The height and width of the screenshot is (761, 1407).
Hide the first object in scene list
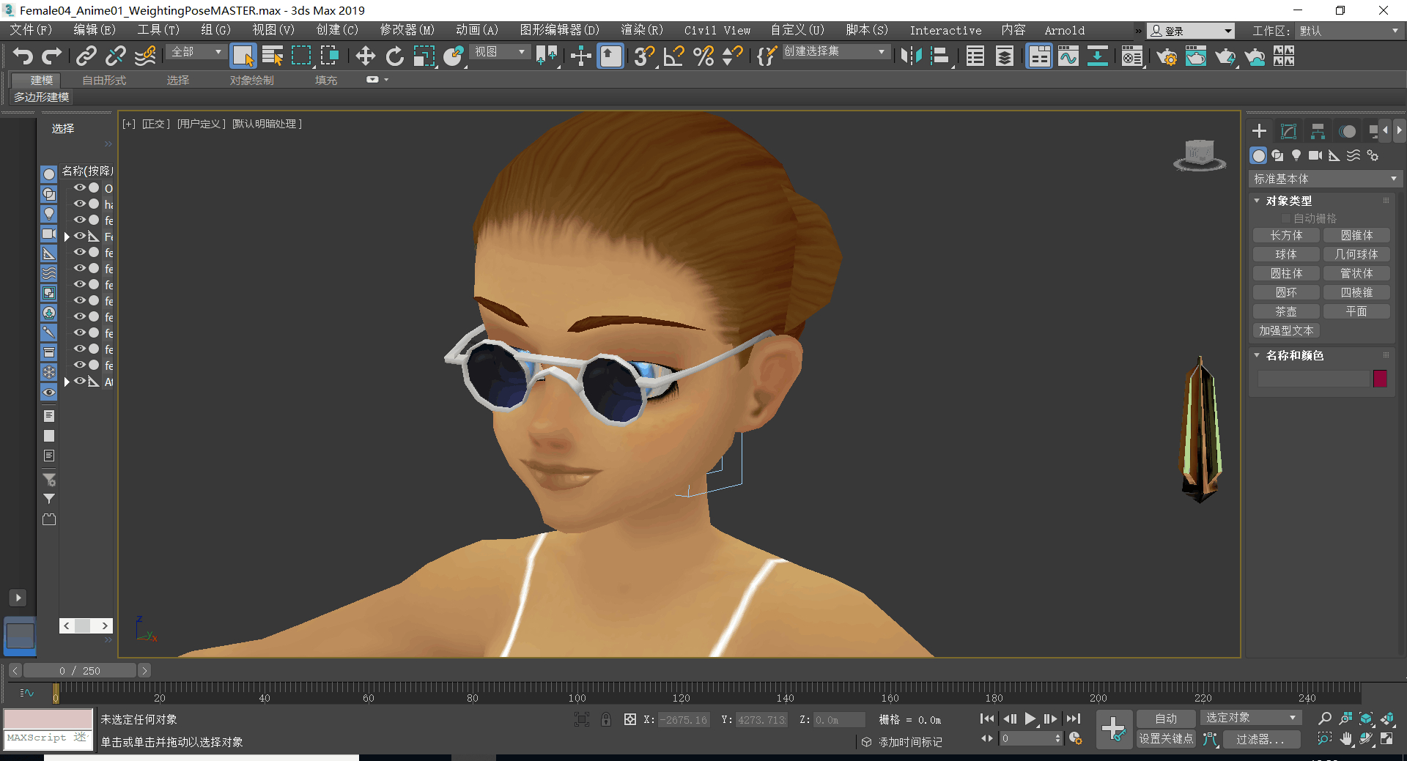tap(79, 188)
